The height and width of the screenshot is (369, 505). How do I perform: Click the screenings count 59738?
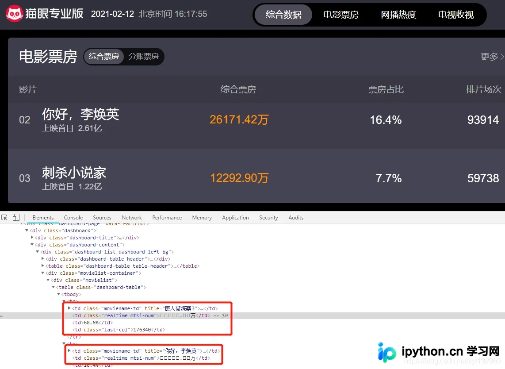[x=483, y=178]
